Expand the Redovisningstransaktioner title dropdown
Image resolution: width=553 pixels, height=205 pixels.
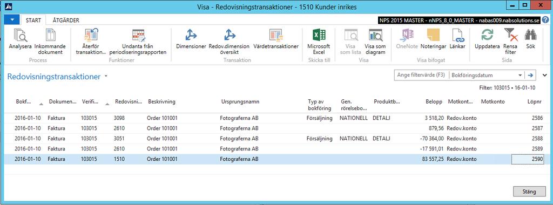coord(106,77)
